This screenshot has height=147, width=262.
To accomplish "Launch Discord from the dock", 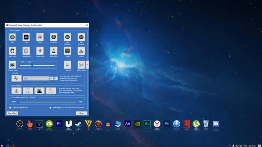I will [x=216, y=124].
